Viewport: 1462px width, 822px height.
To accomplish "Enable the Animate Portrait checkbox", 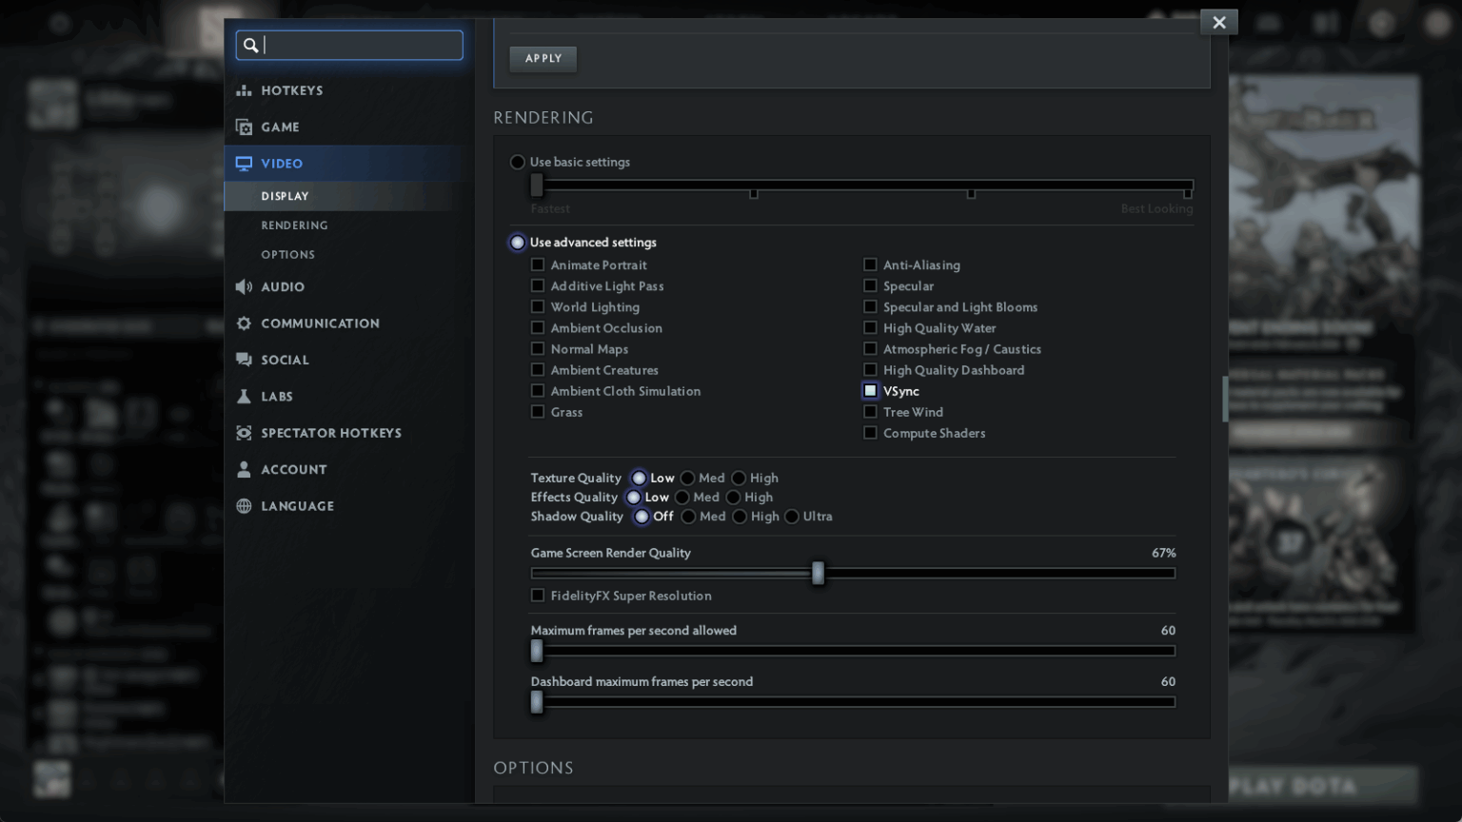I will tap(538, 264).
